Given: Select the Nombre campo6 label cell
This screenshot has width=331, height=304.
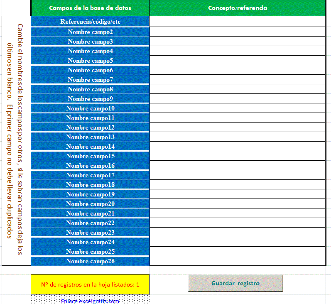Looking at the screenshot, I should pos(90,70).
